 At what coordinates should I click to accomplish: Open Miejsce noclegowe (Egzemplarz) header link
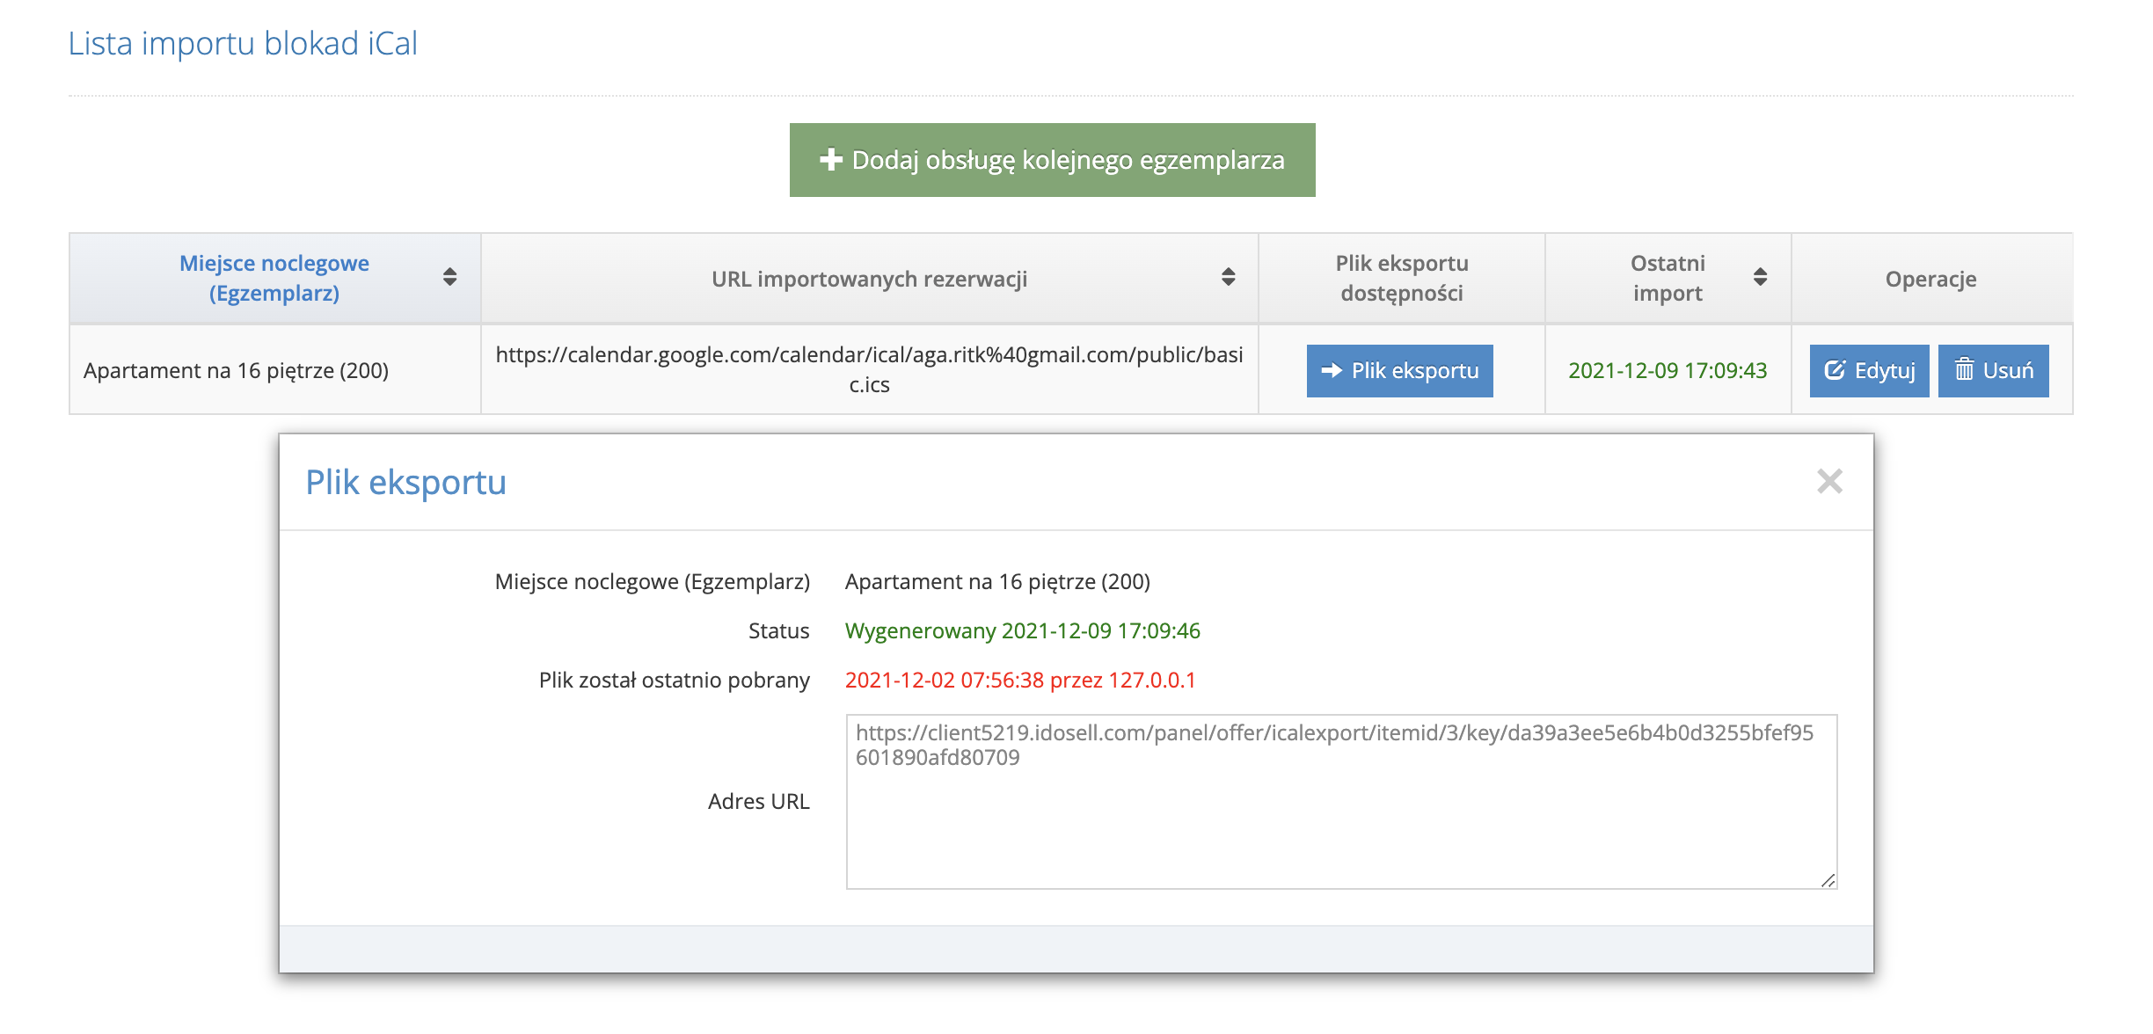pos(274,278)
